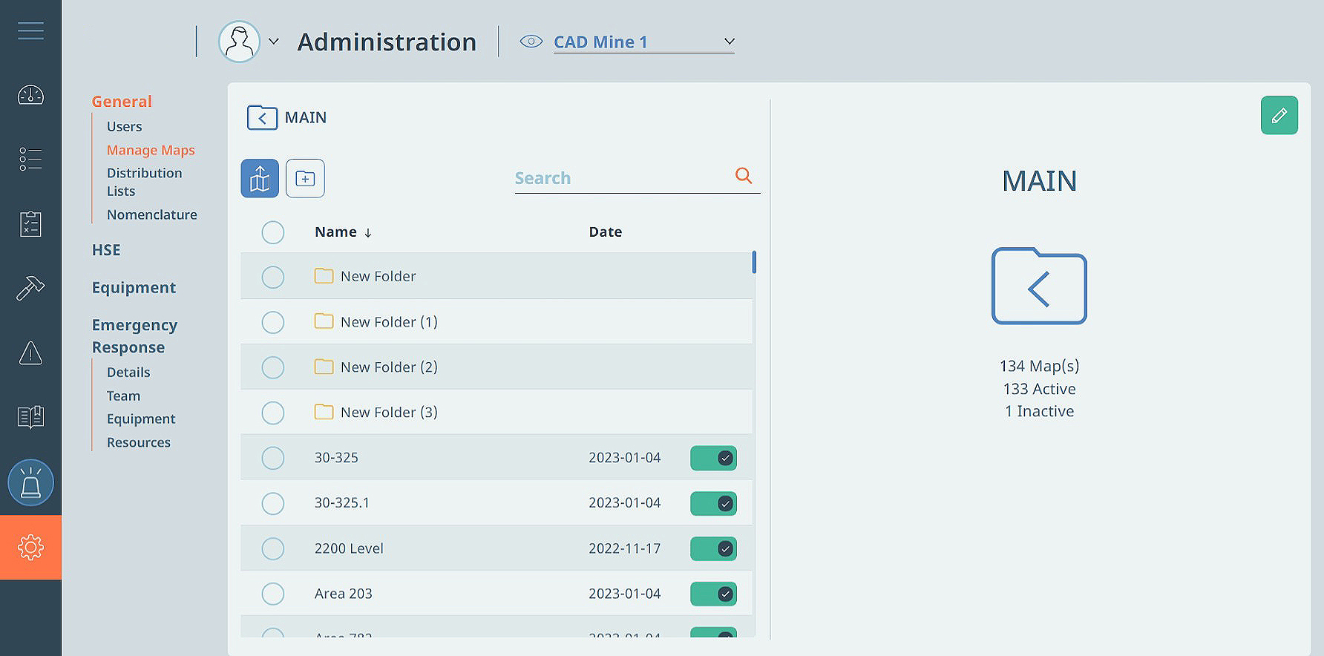The image size is (1324, 656).
Task: Open Resources under Emergency Response
Action: click(139, 442)
